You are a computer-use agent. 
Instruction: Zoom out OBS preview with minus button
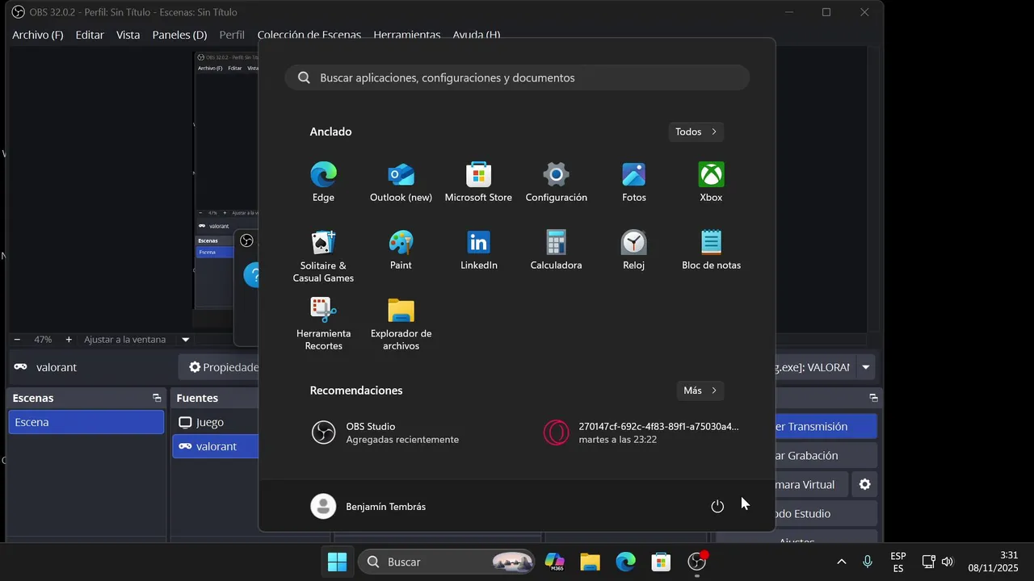pos(17,340)
